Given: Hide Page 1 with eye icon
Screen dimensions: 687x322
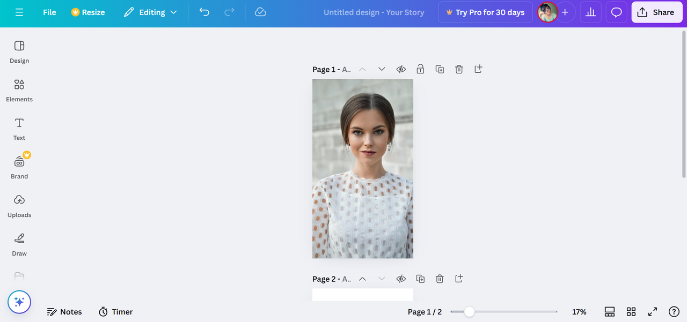Looking at the screenshot, I should point(401,69).
